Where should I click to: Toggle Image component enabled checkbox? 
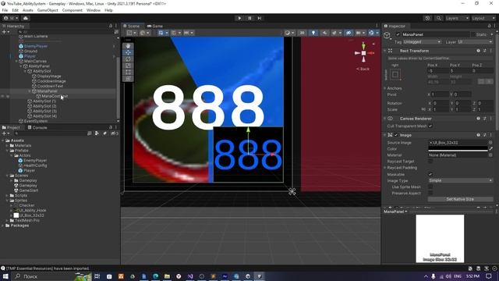[396, 135]
